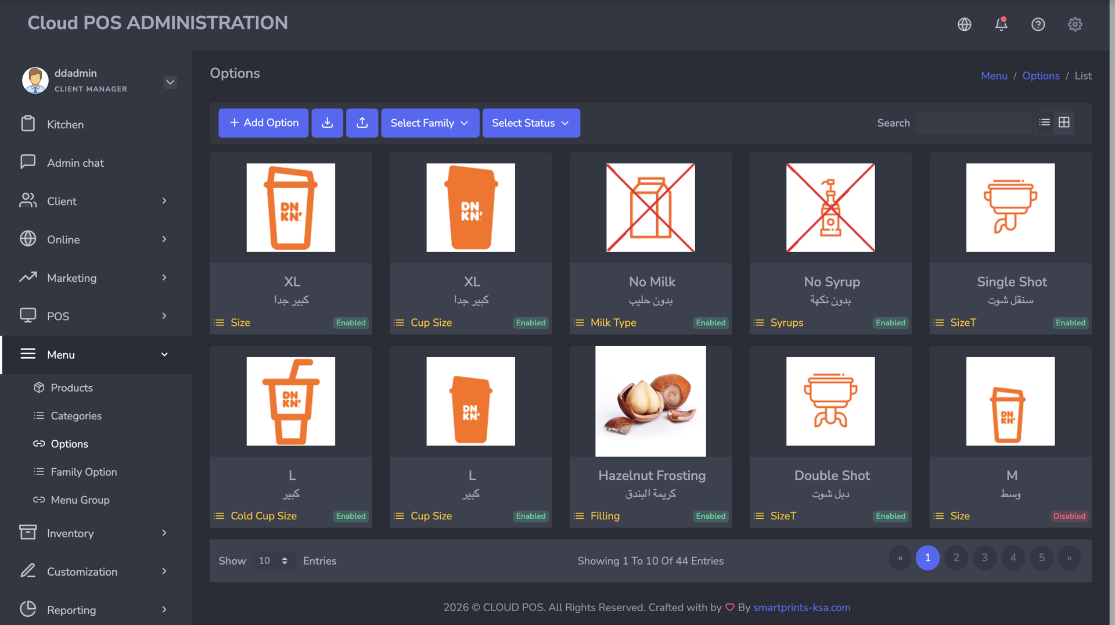The height and width of the screenshot is (625, 1115).
Task: Open the Select Status dropdown
Action: [531, 123]
